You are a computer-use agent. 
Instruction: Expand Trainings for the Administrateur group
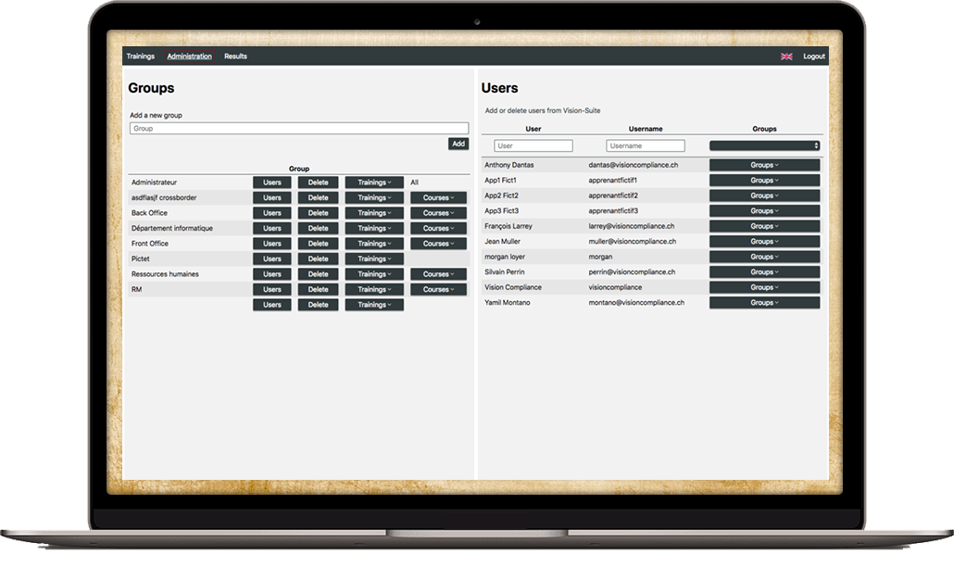click(374, 183)
